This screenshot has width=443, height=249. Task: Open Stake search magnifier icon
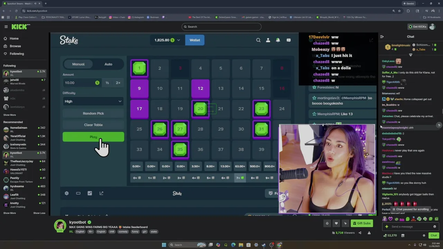click(x=258, y=40)
